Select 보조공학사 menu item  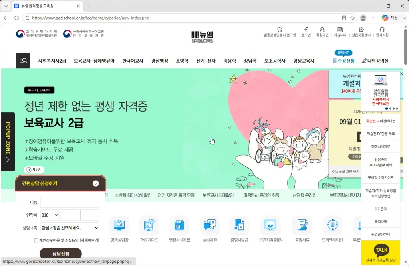coord(275,61)
